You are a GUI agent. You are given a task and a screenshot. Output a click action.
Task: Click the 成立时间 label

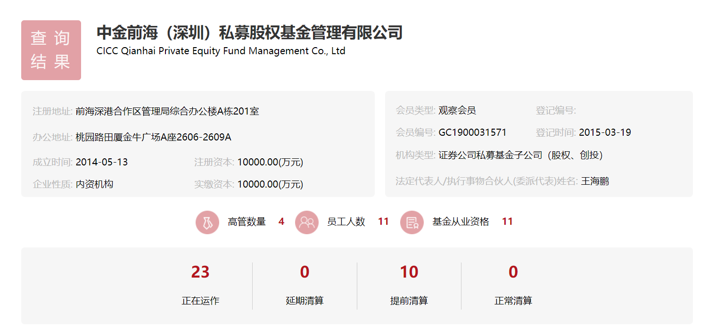pyautogui.click(x=53, y=162)
